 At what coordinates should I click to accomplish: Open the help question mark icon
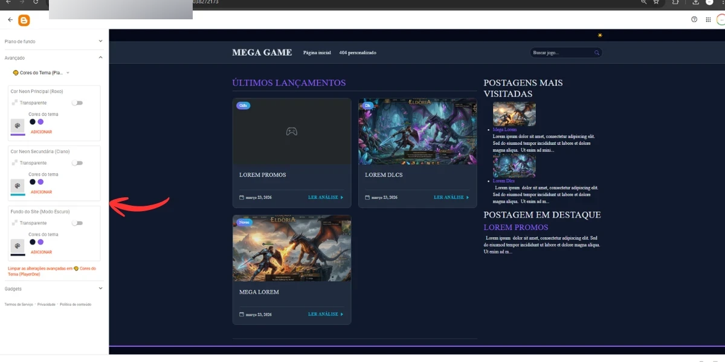[694, 19]
